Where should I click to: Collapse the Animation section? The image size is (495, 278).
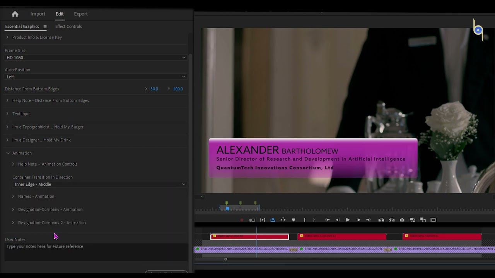click(8, 153)
